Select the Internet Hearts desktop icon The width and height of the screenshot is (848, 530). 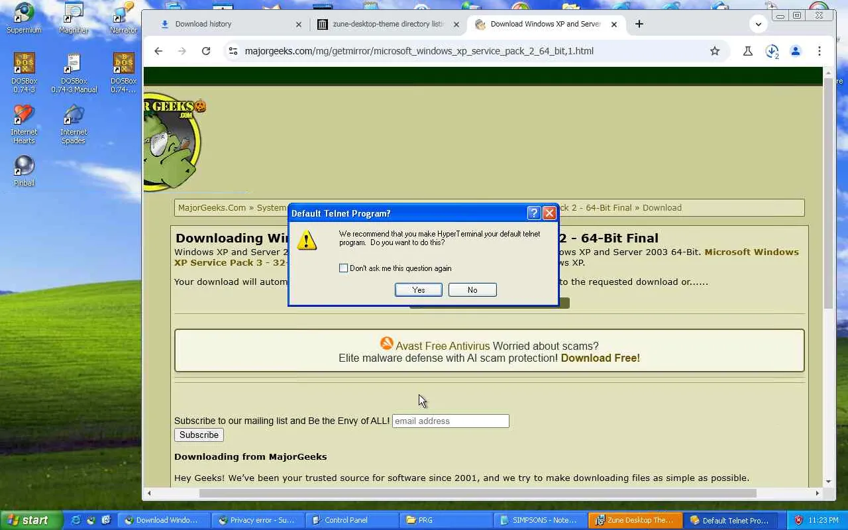24,125
